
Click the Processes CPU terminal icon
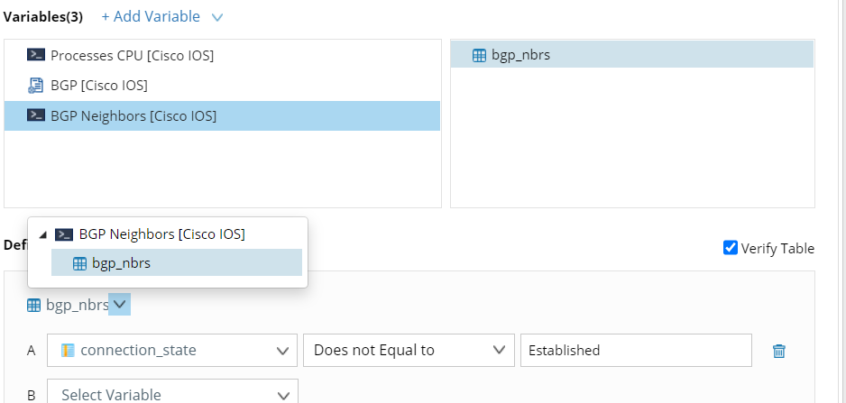pos(36,55)
